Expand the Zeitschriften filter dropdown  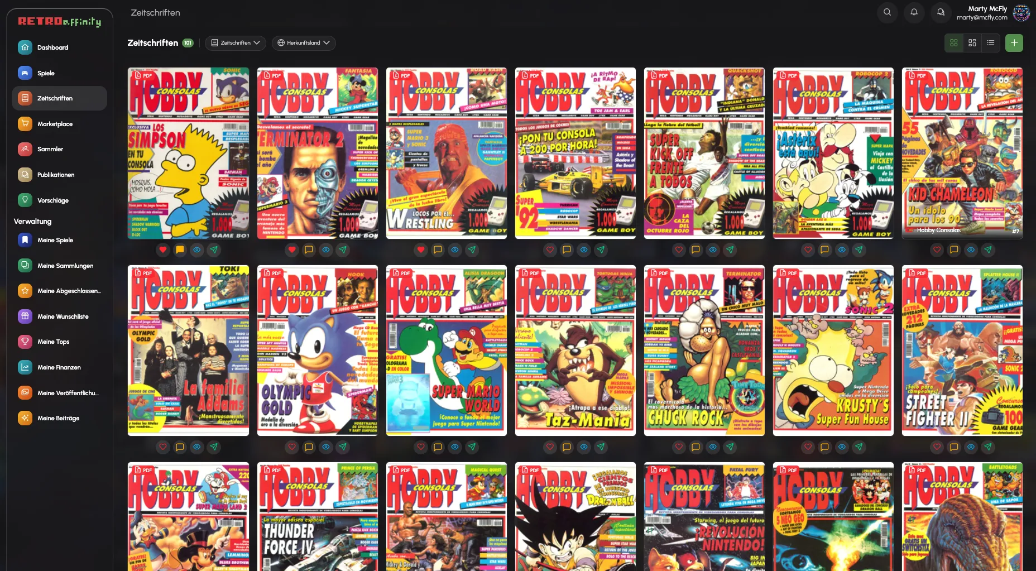coord(235,43)
